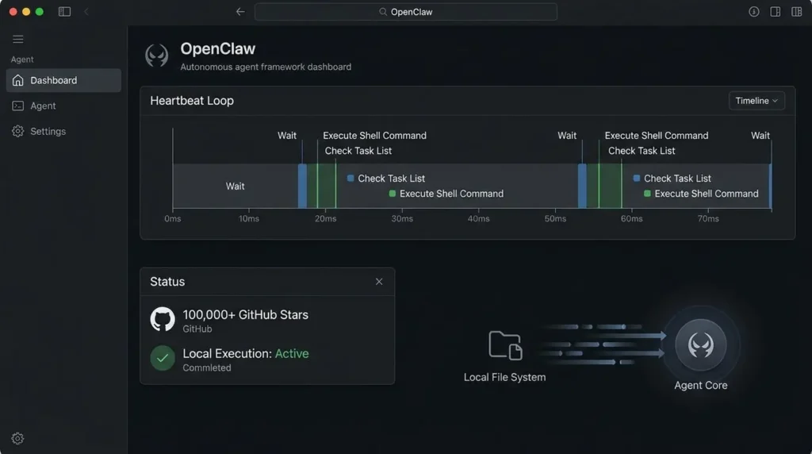Click the green checkmark status icon
The width and height of the screenshot is (812, 454).
pos(163,358)
